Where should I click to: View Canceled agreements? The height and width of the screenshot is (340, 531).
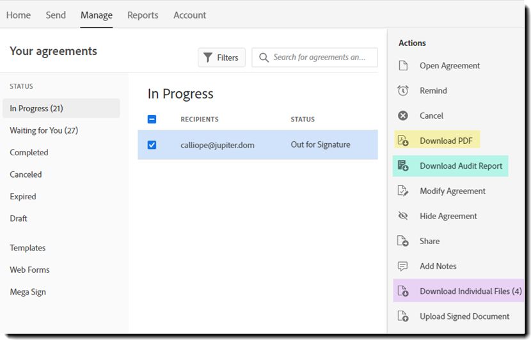pos(26,174)
